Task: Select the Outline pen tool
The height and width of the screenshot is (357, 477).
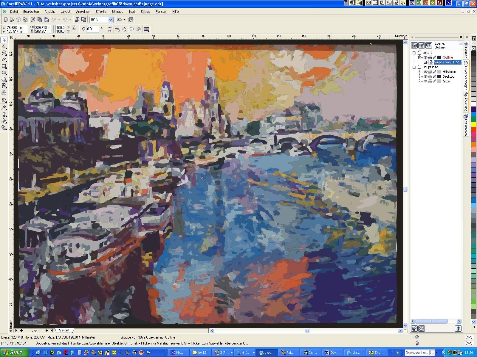Action: pos(4,114)
